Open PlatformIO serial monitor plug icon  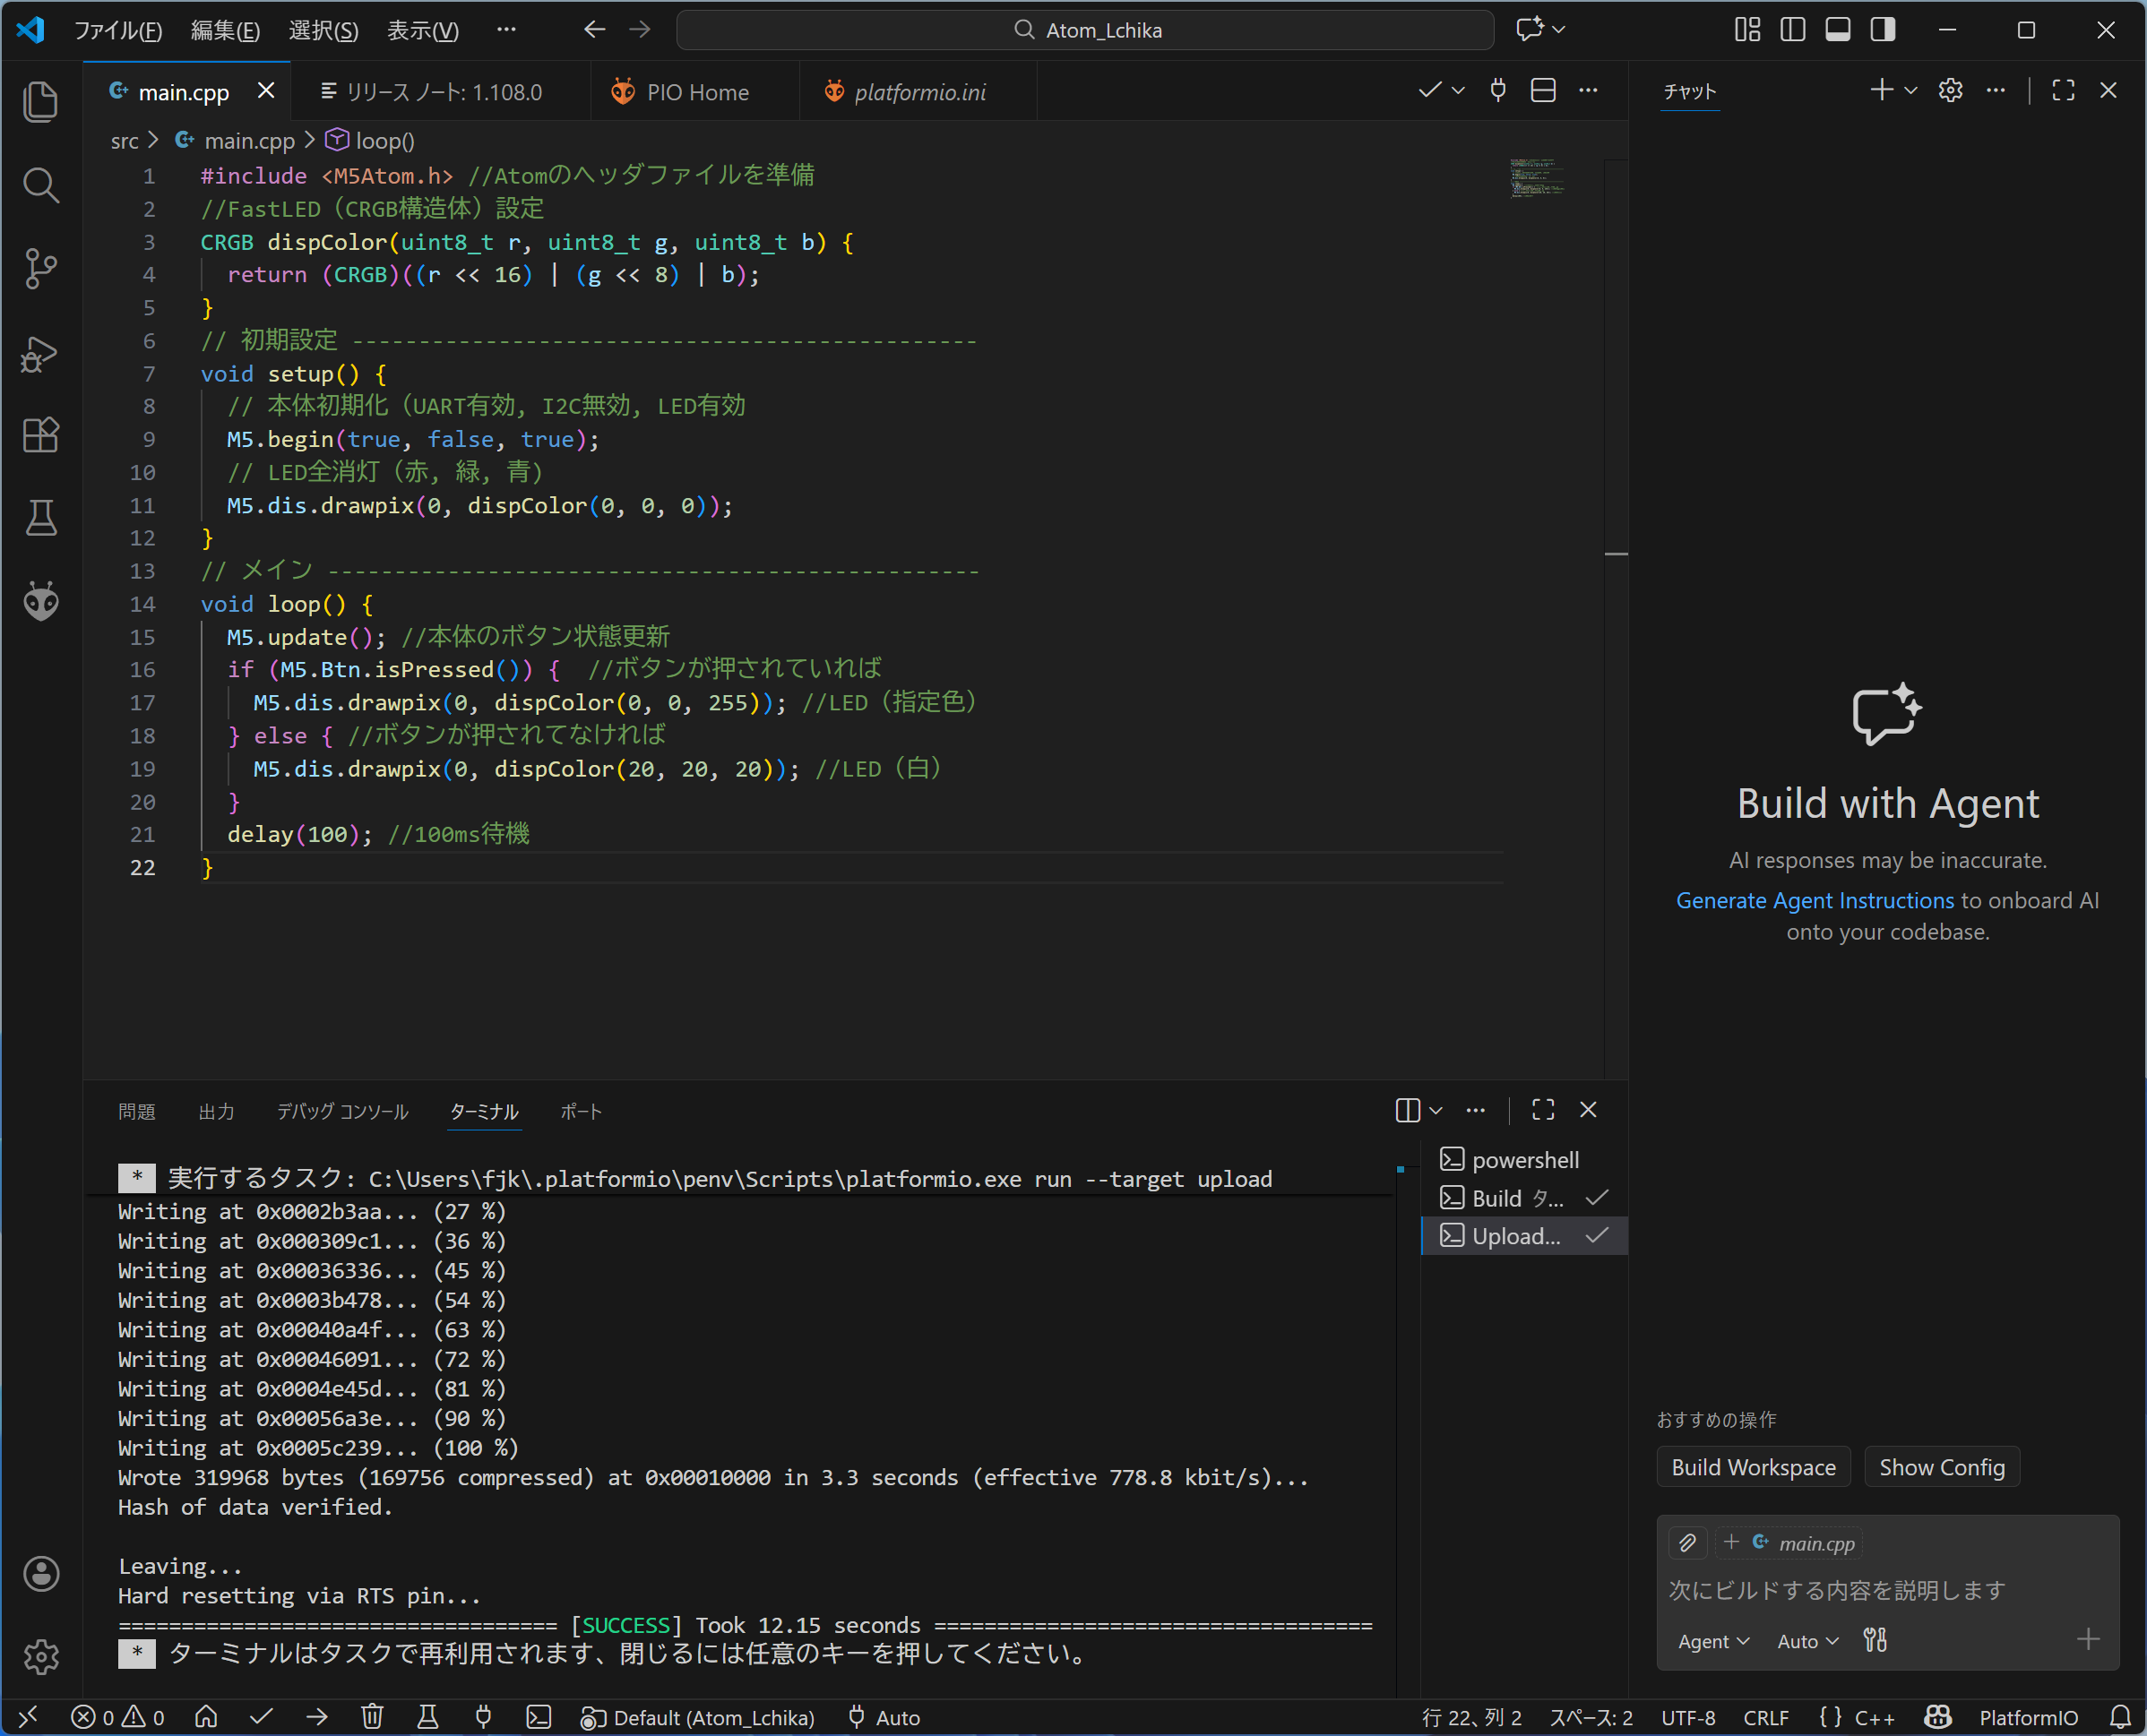click(483, 1717)
